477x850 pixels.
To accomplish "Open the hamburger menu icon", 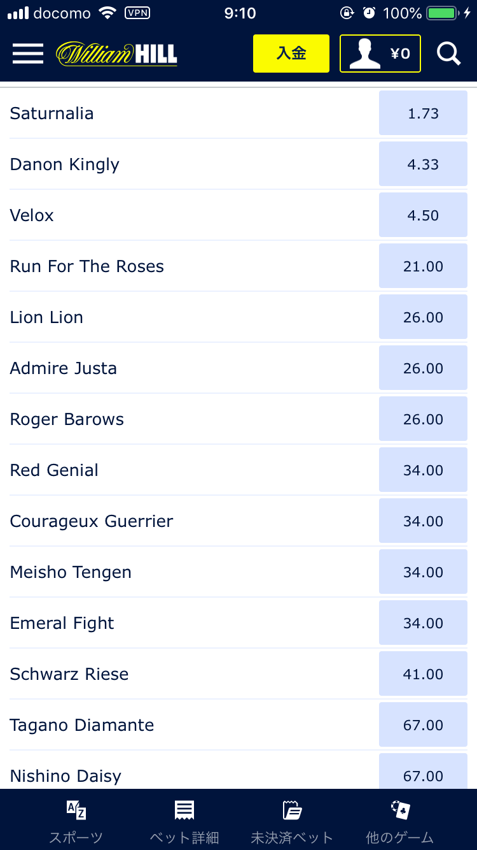I will point(28,54).
